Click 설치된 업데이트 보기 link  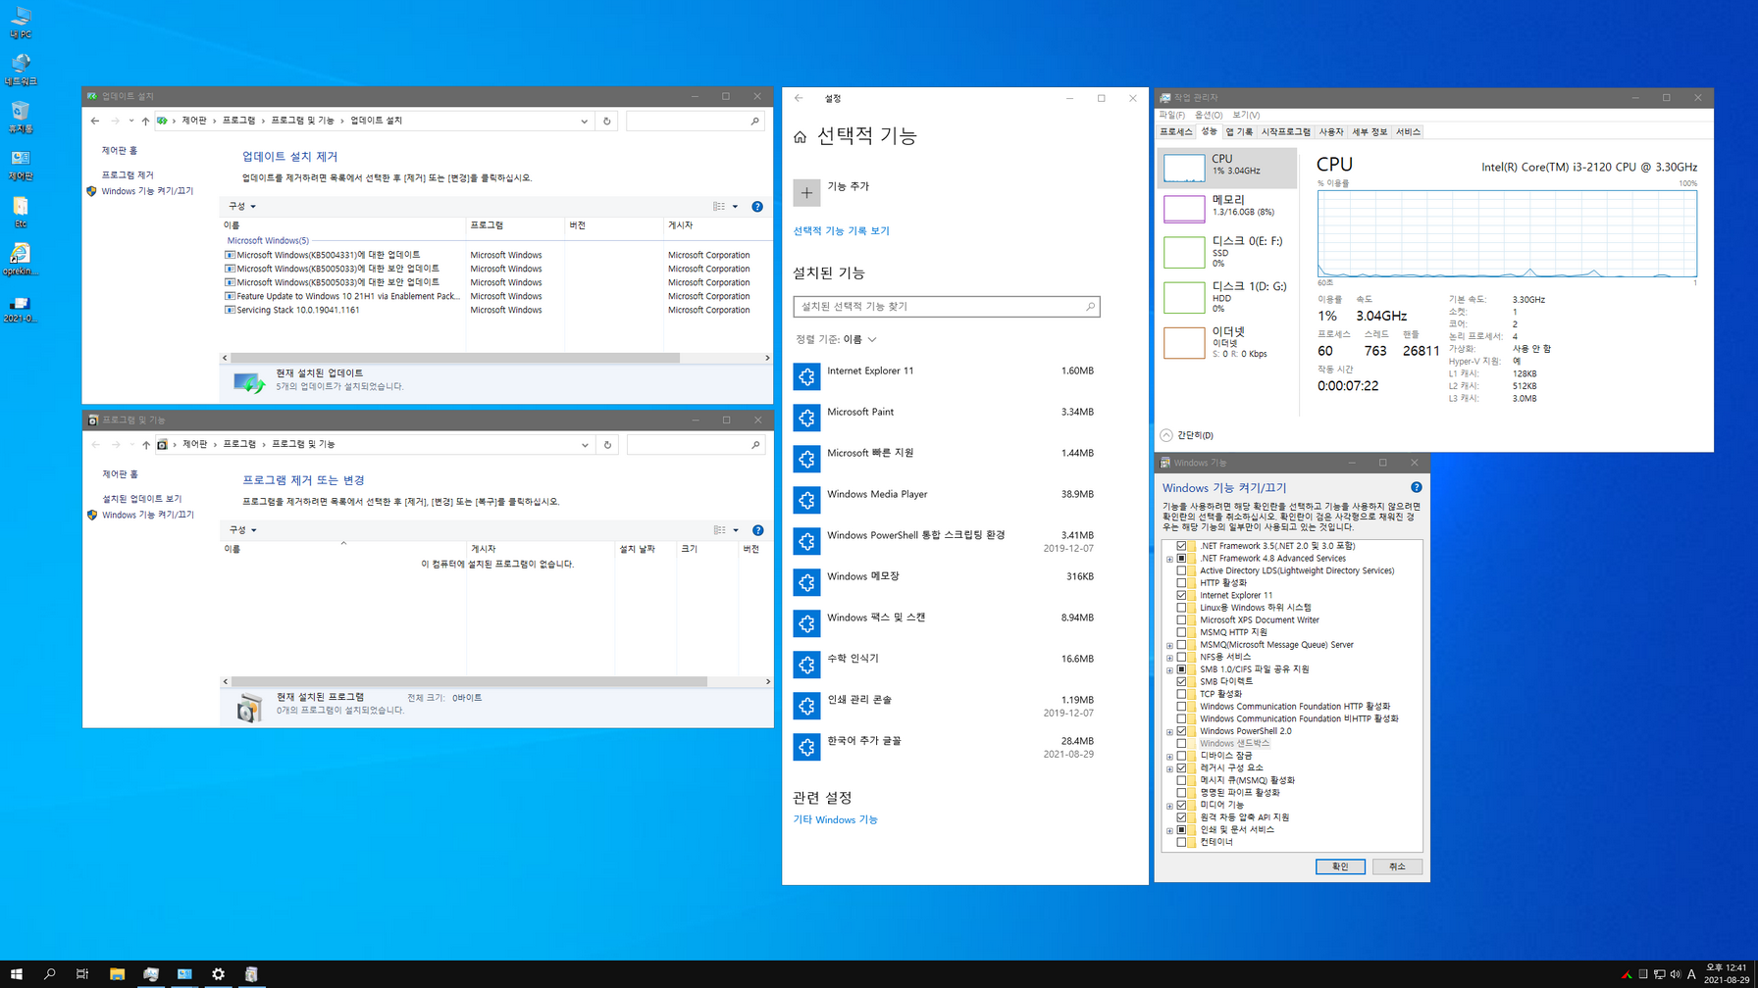tap(142, 499)
